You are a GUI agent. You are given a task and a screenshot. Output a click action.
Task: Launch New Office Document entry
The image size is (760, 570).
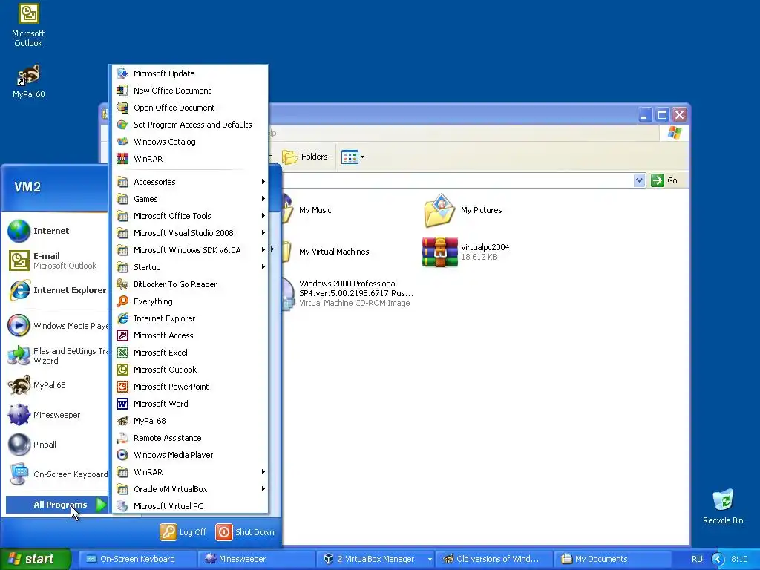190,90
